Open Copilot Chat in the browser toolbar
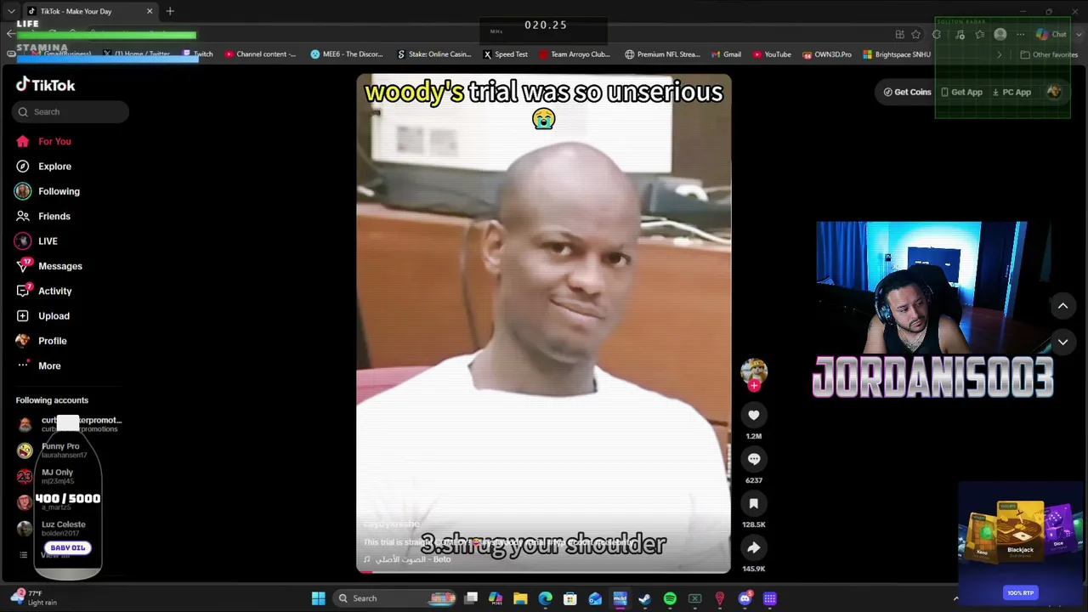 [x=1051, y=35]
